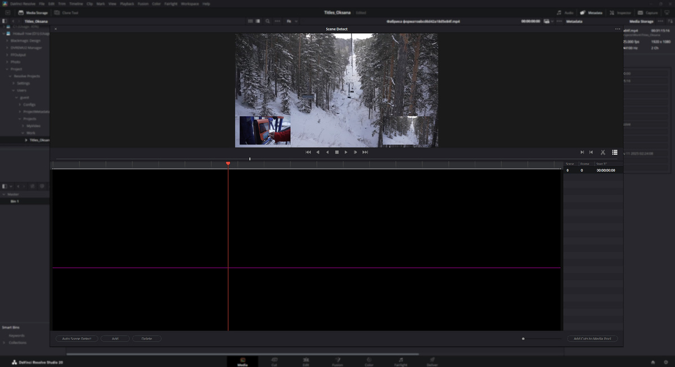Open the Metadata panel icon
Screen dimensions: 675x367
[582, 12]
